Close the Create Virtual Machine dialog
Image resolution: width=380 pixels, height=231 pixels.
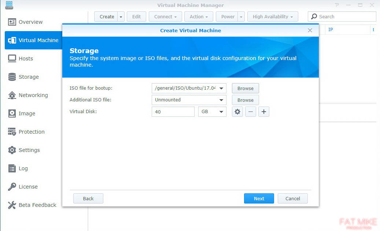tap(310, 30)
